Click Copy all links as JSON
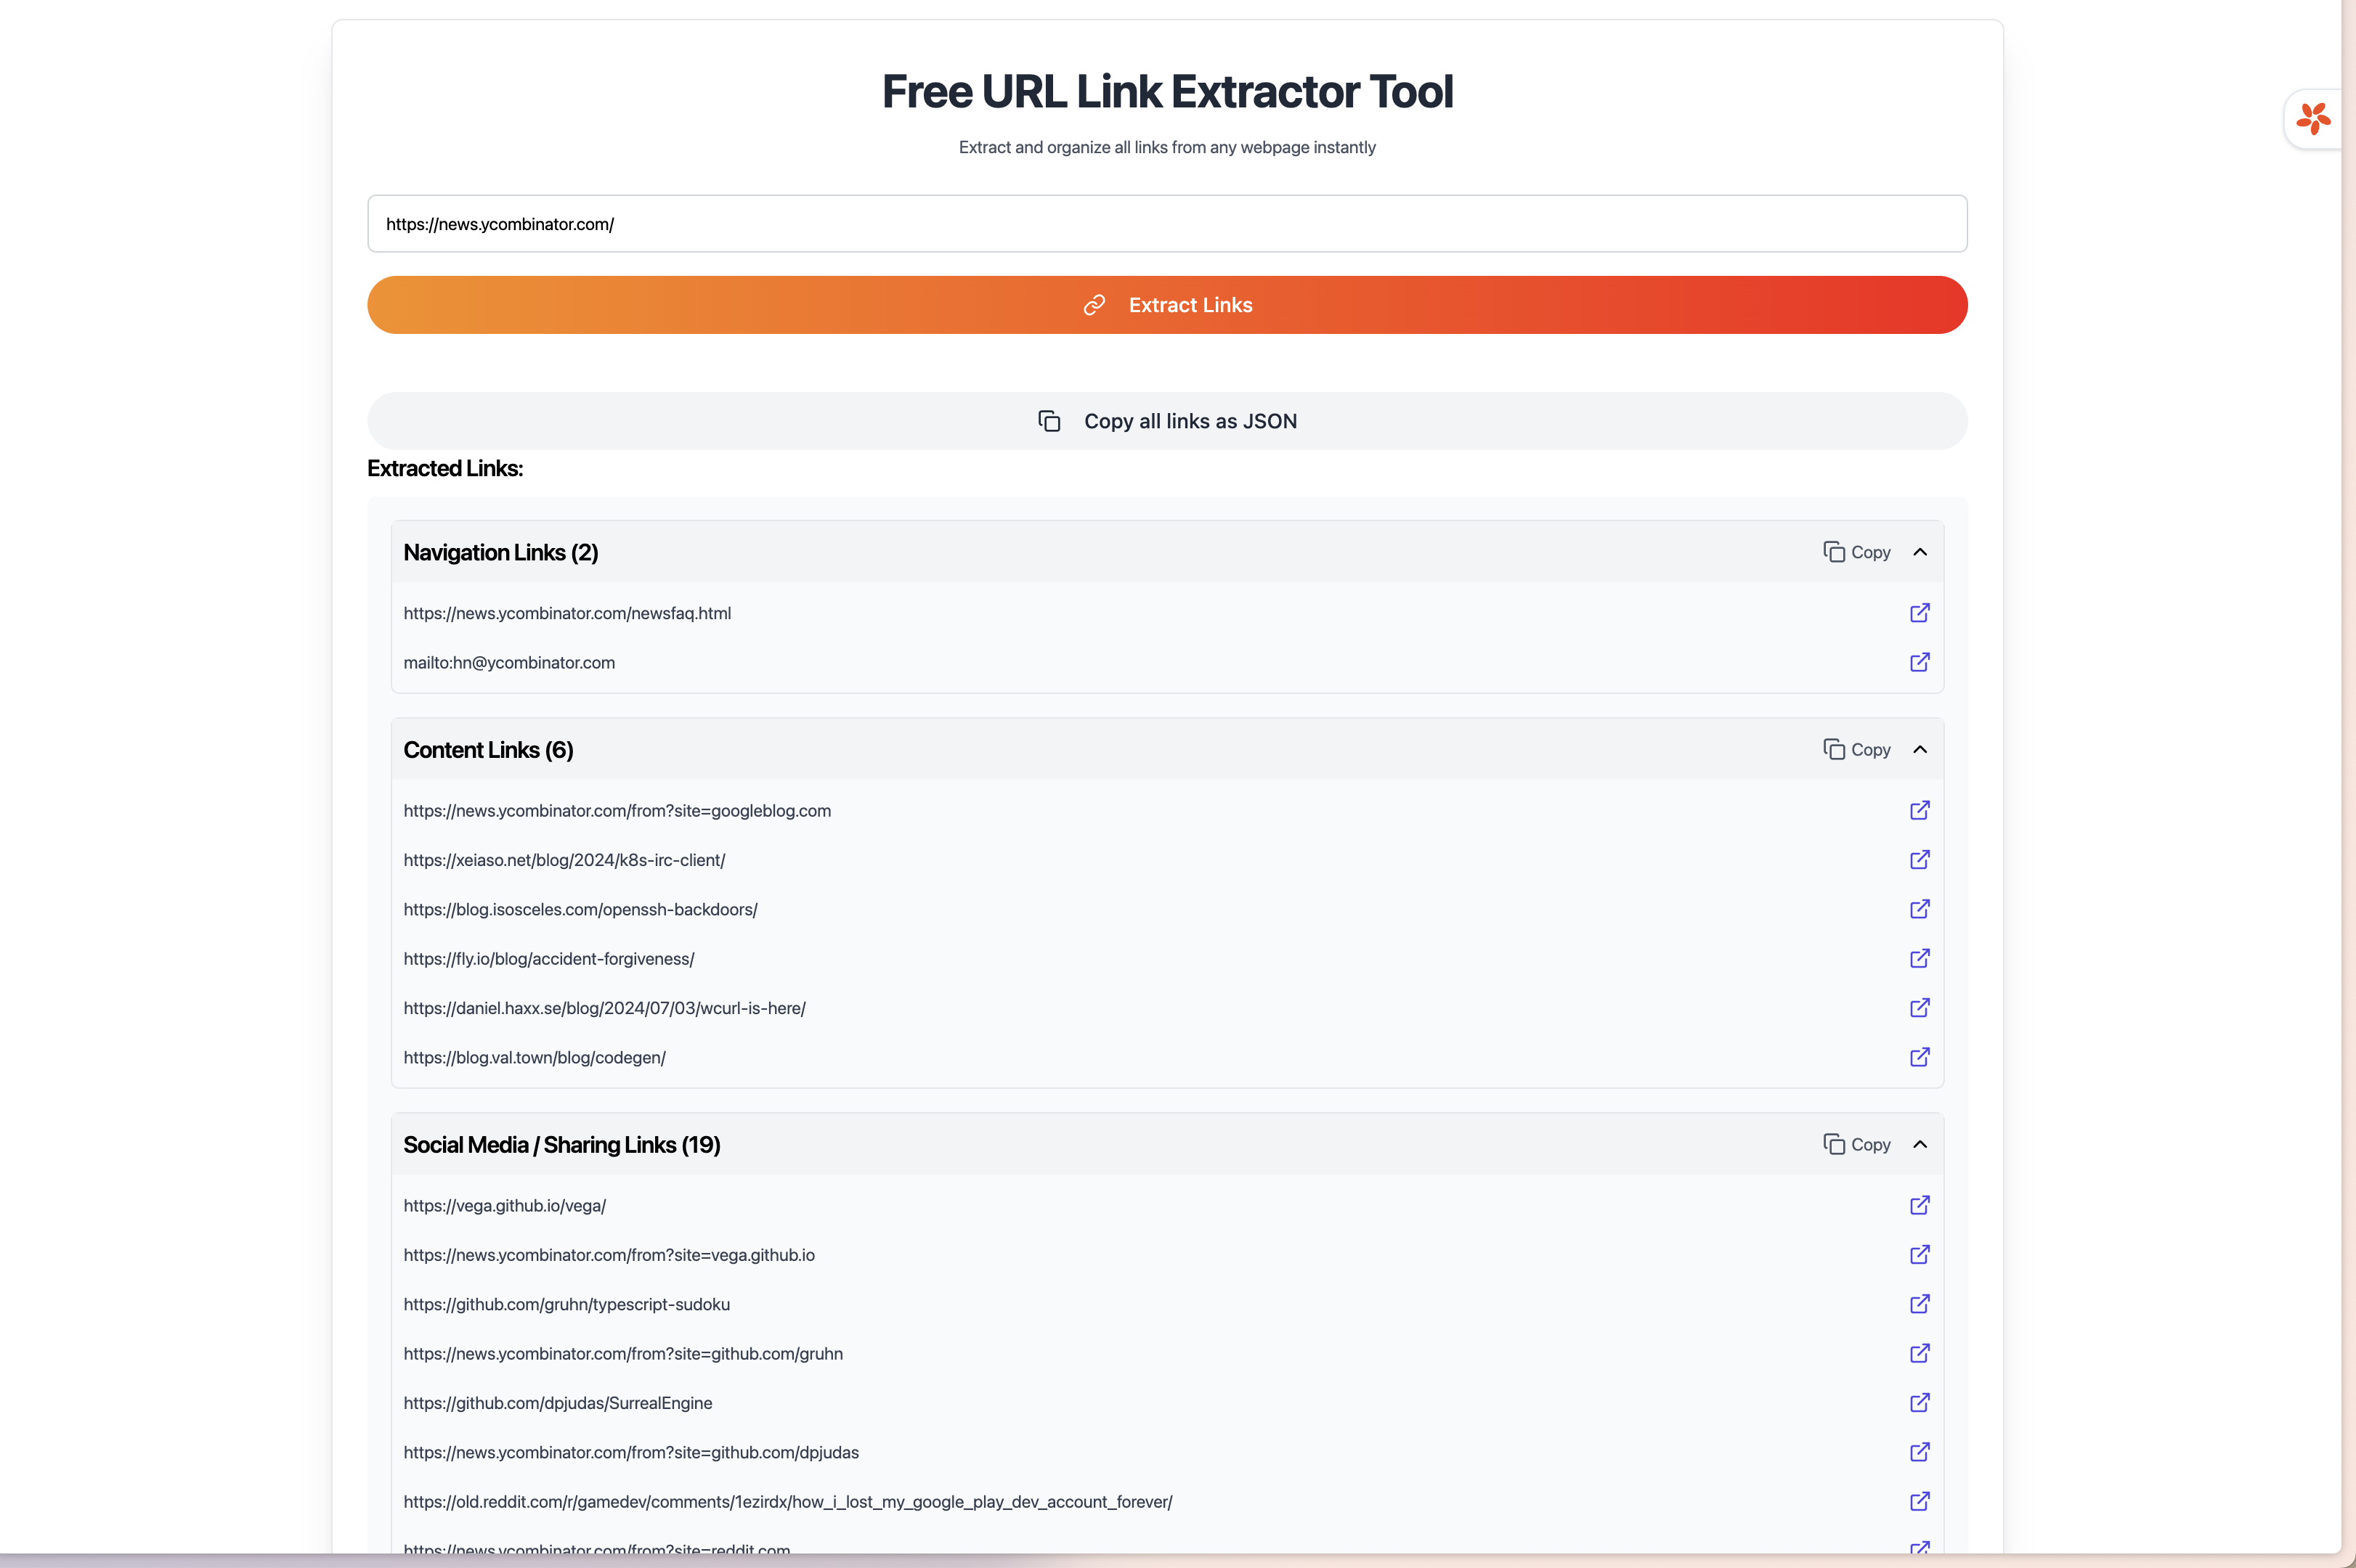The width and height of the screenshot is (2356, 1568). [x=1166, y=421]
